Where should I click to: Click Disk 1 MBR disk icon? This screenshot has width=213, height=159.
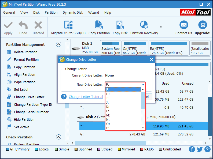point(76,48)
